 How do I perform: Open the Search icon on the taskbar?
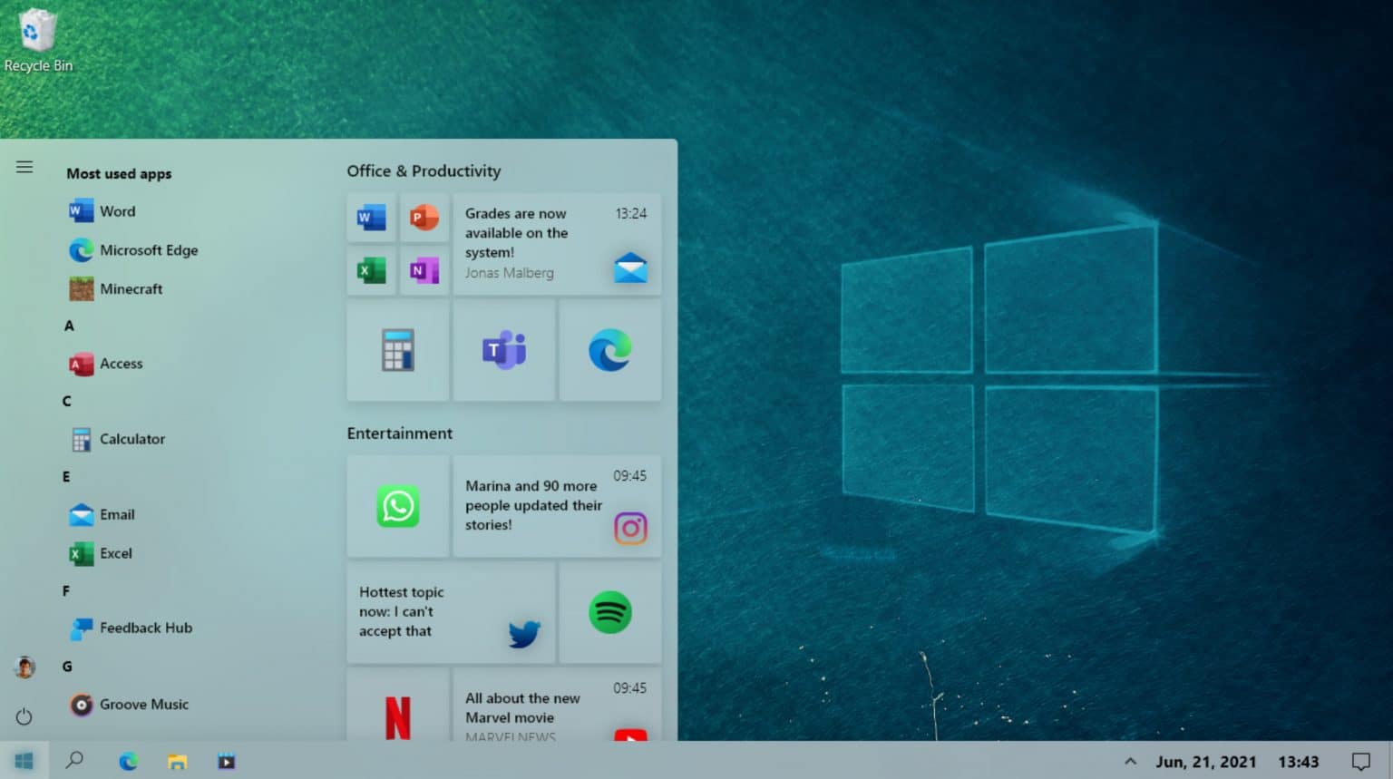click(x=75, y=761)
